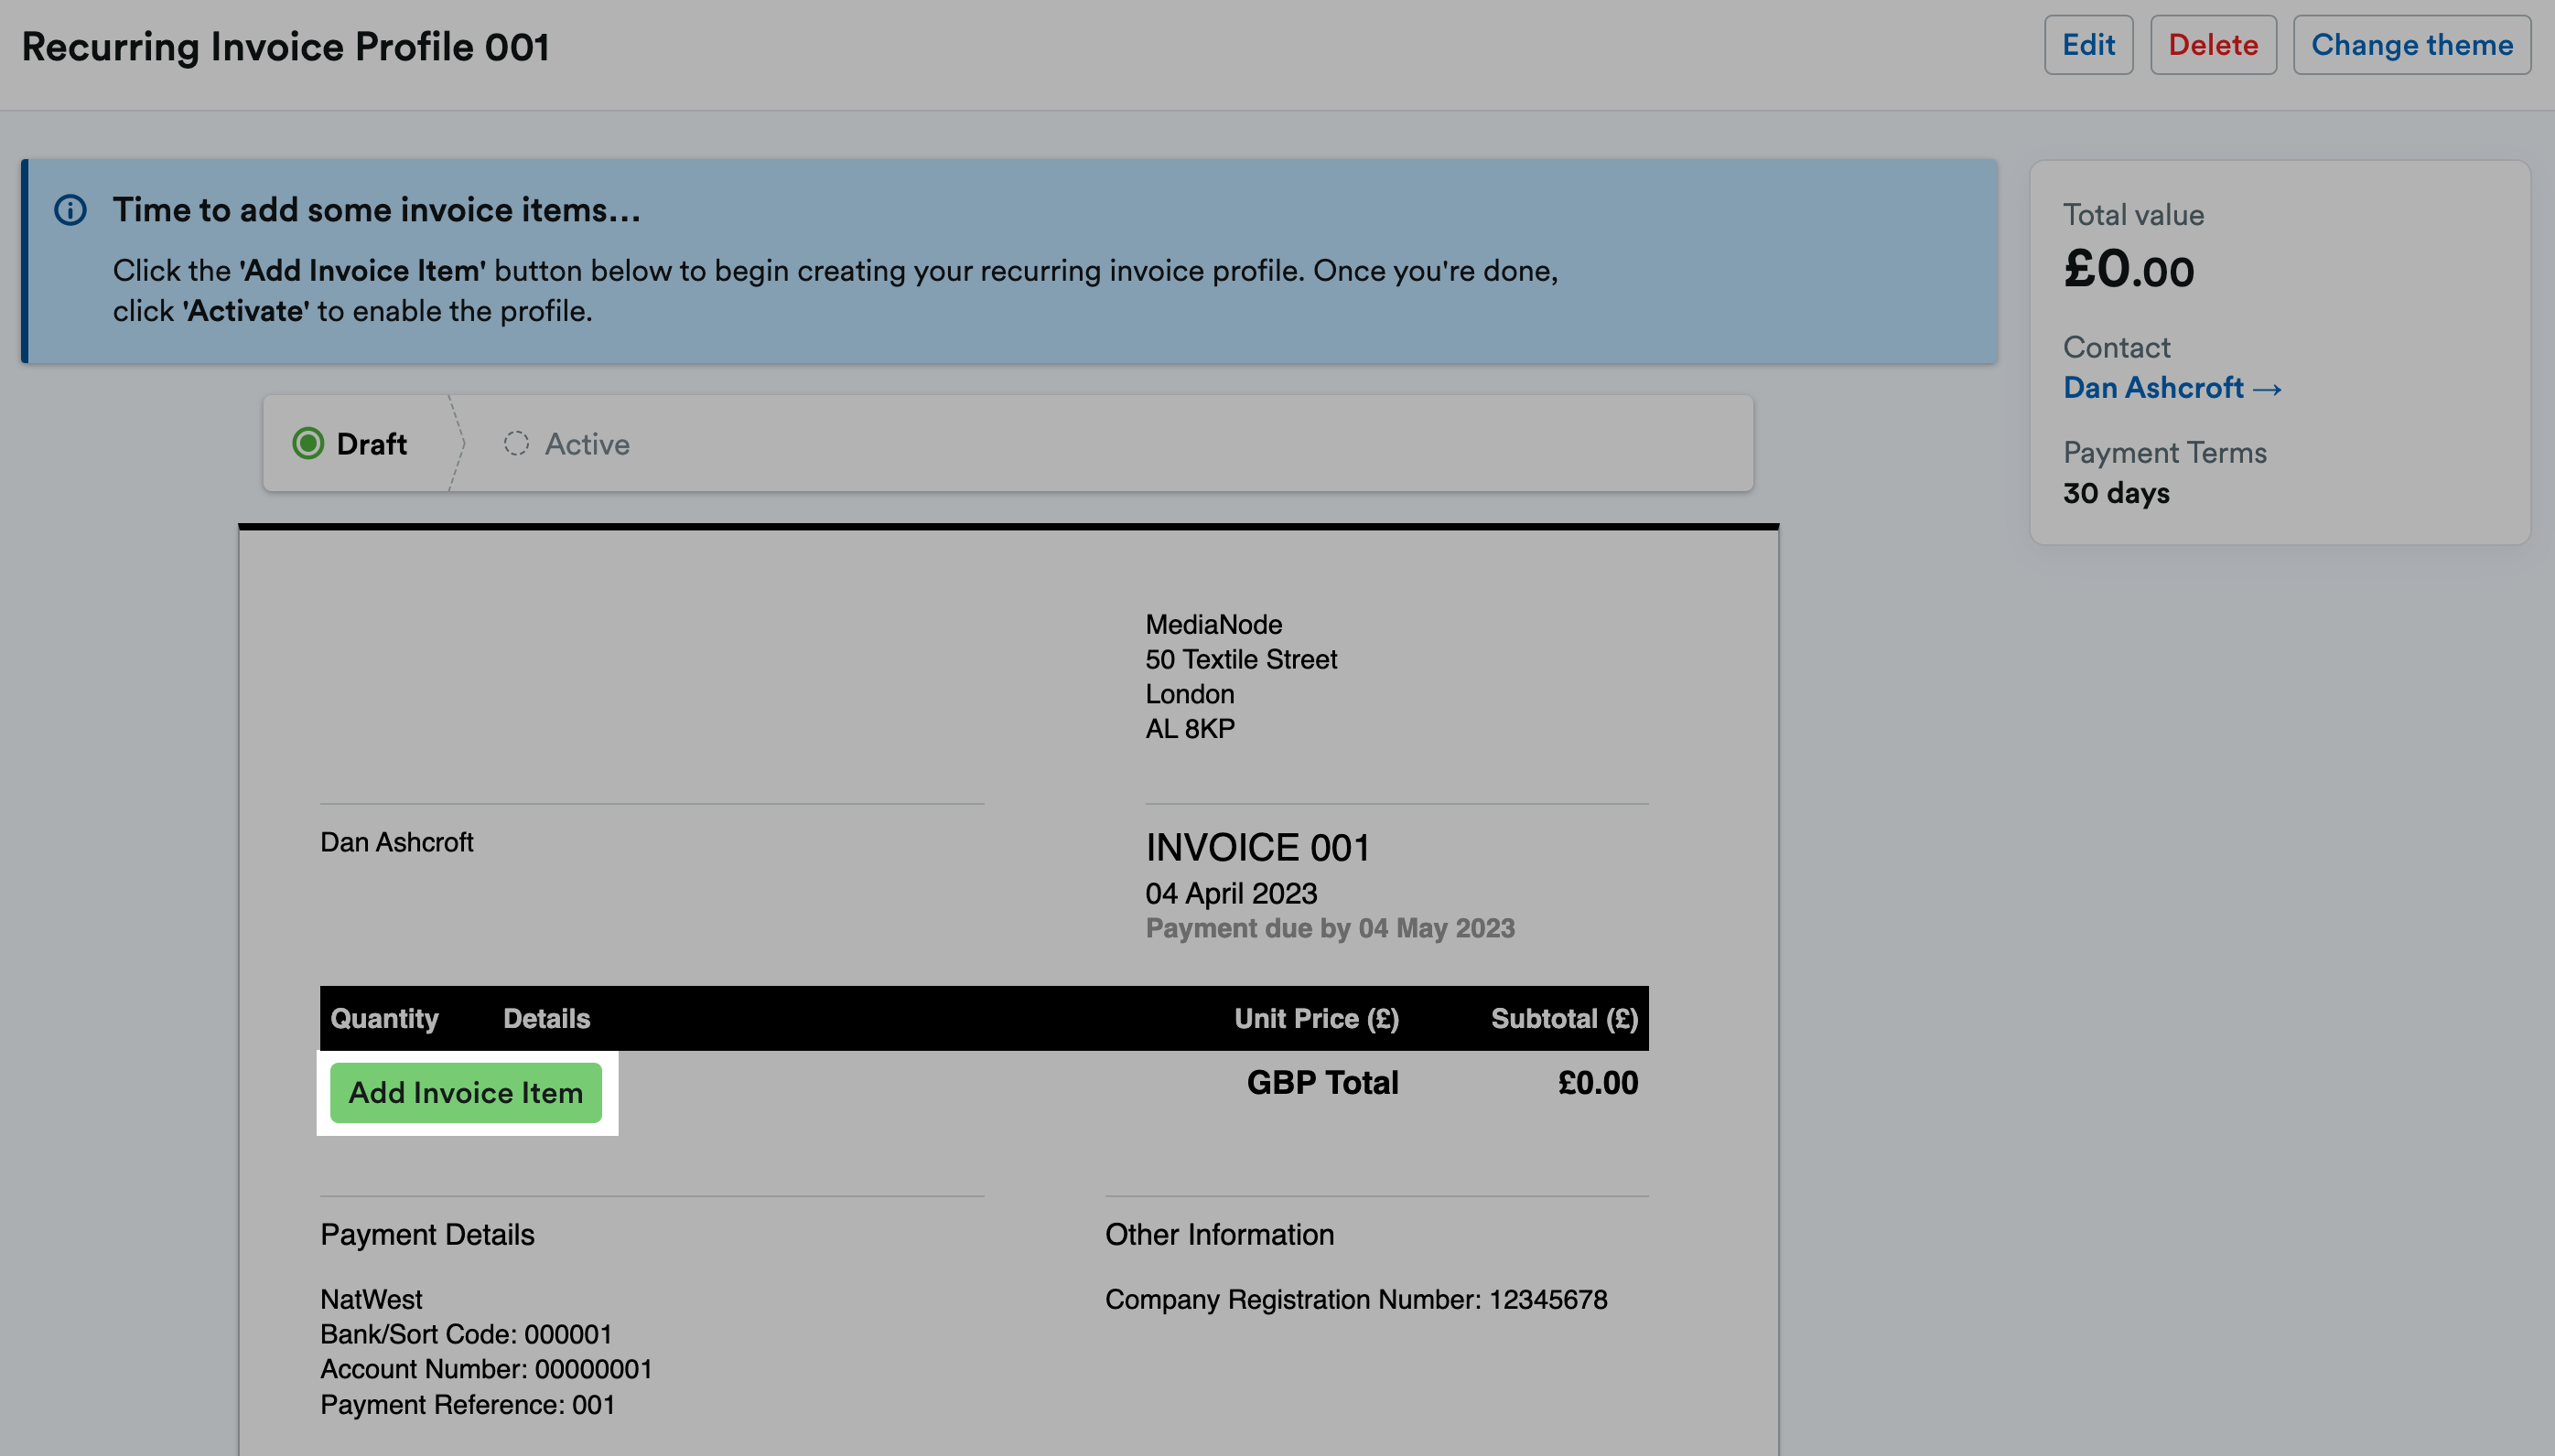
Task: Click the Details column header
Action: (546, 1018)
